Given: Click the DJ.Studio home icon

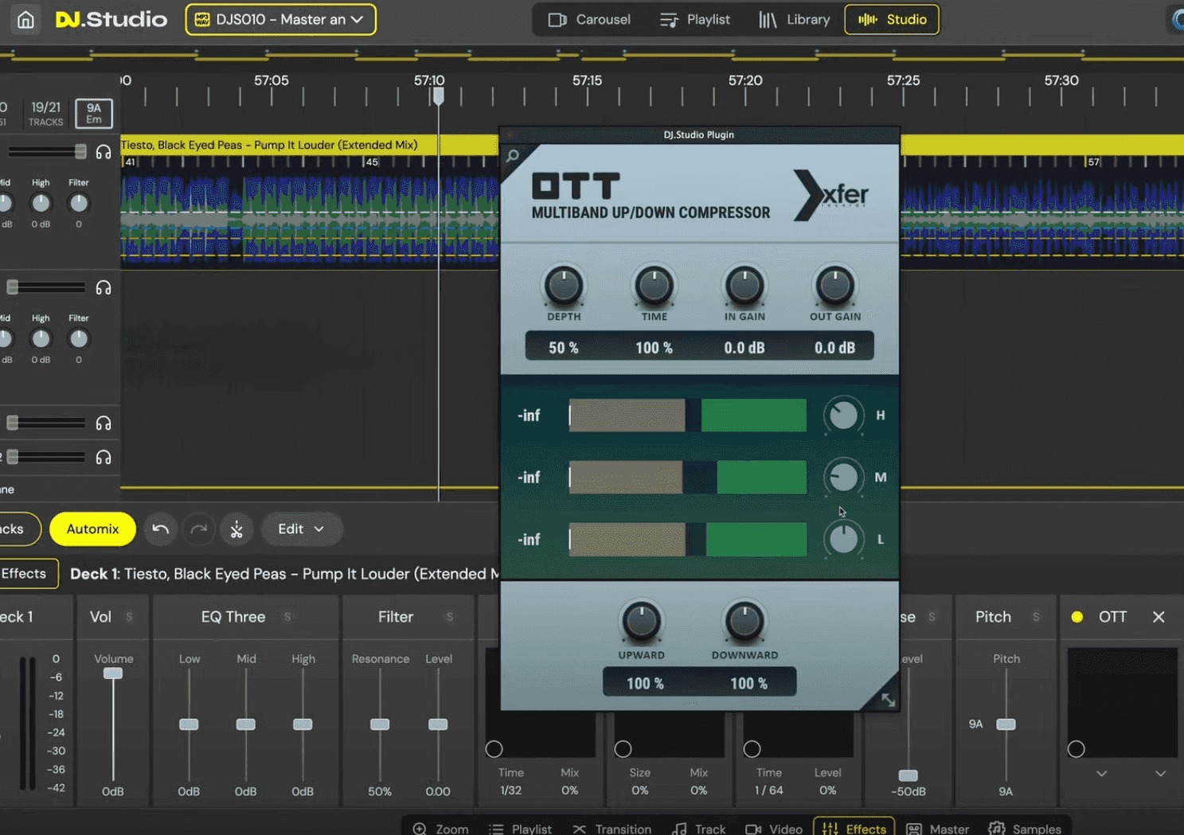Looking at the screenshot, I should [25, 19].
